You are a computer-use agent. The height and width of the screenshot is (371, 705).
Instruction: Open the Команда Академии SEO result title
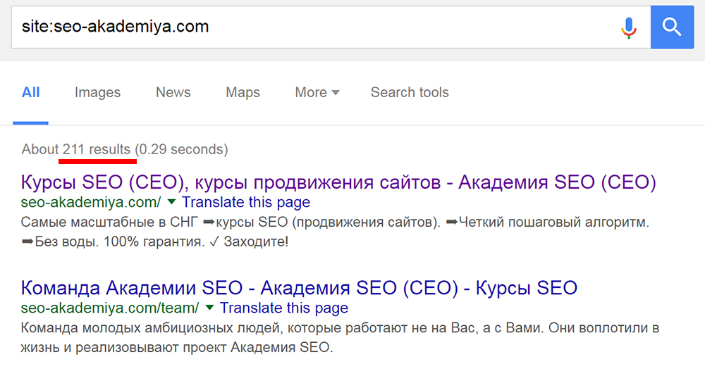pos(299,287)
